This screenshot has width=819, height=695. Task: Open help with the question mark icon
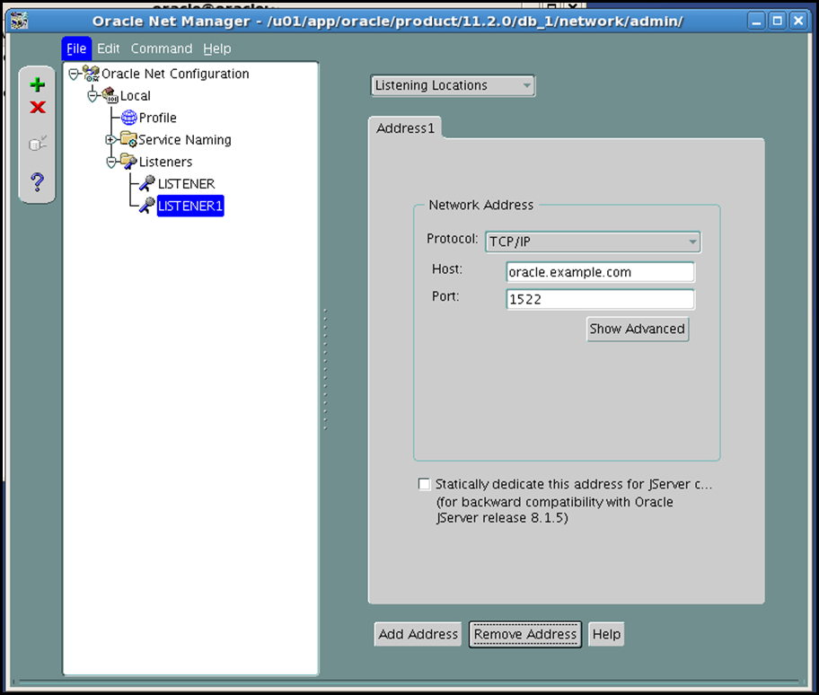[x=37, y=181]
